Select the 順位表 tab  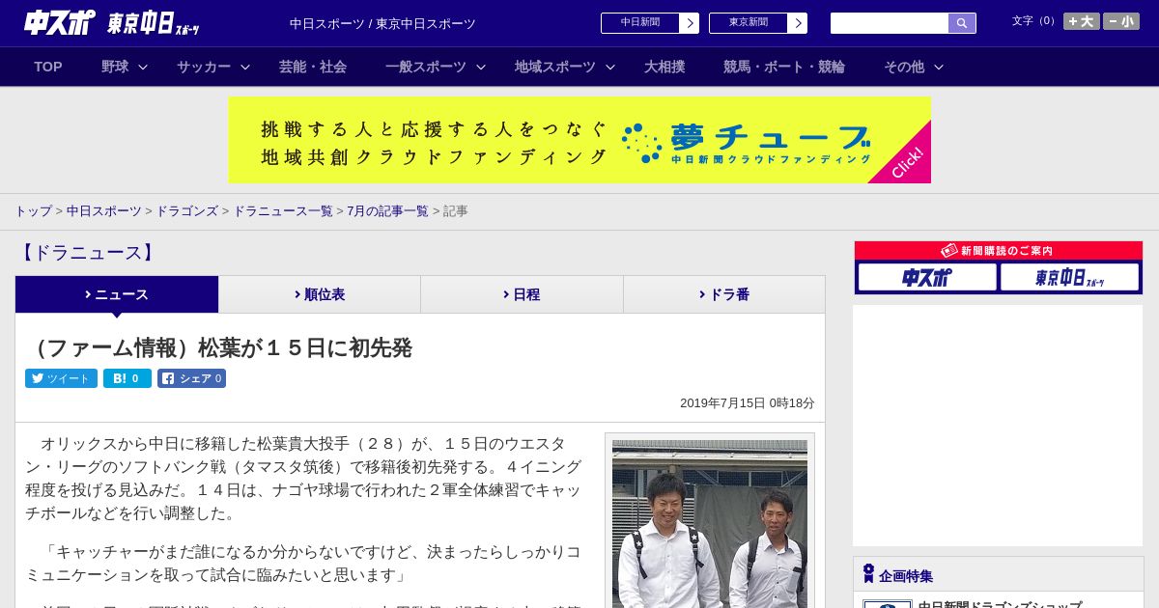pos(320,294)
